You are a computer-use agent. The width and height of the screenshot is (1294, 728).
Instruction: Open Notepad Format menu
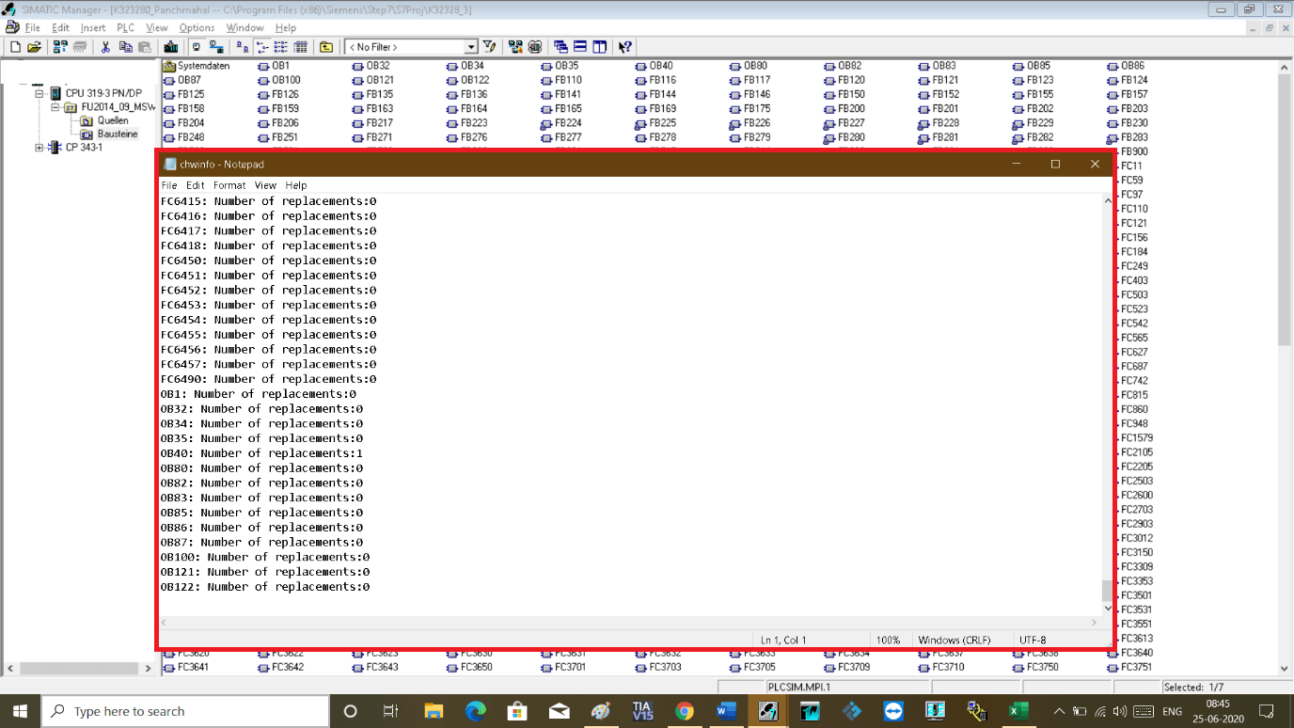tap(229, 185)
